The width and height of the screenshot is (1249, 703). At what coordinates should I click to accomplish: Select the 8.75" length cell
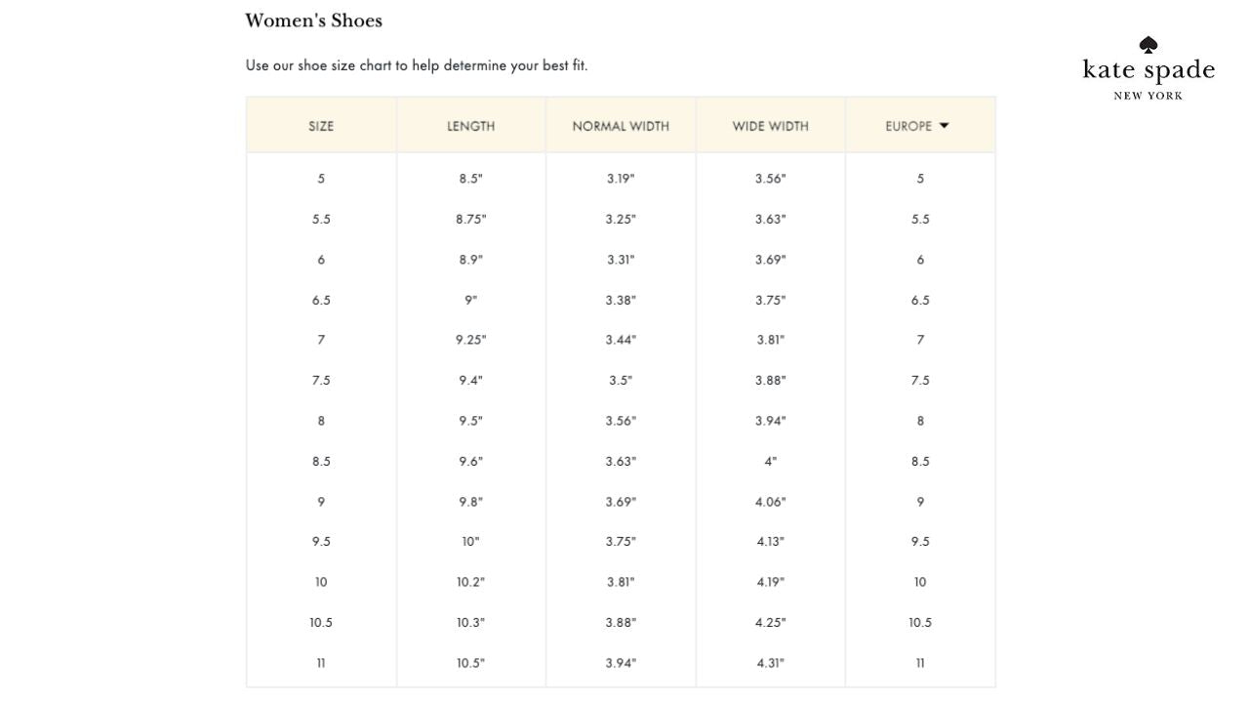click(x=471, y=220)
